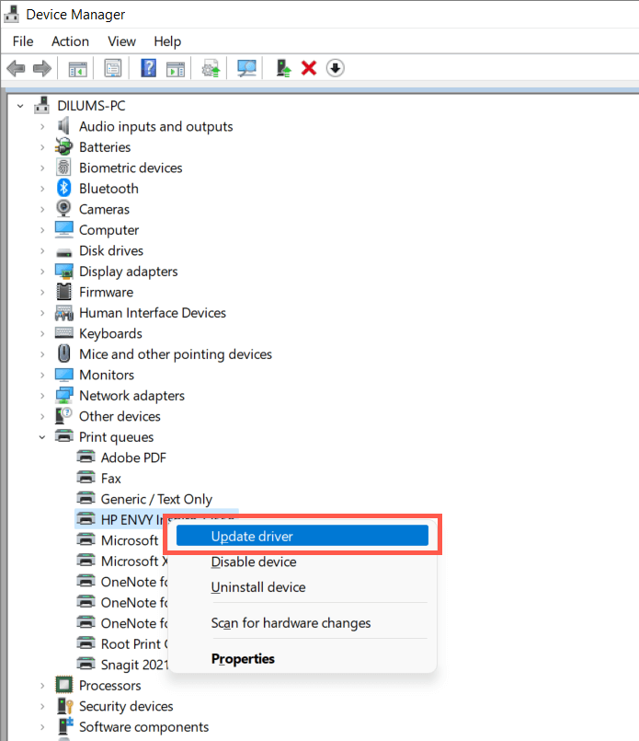The image size is (639, 741).
Task: Click the Batteries category icon
Action: pos(63,146)
